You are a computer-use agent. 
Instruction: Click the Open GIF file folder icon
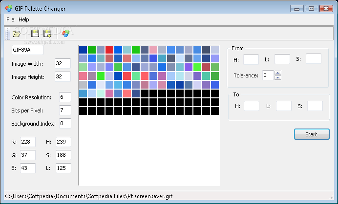coord(17,34)
